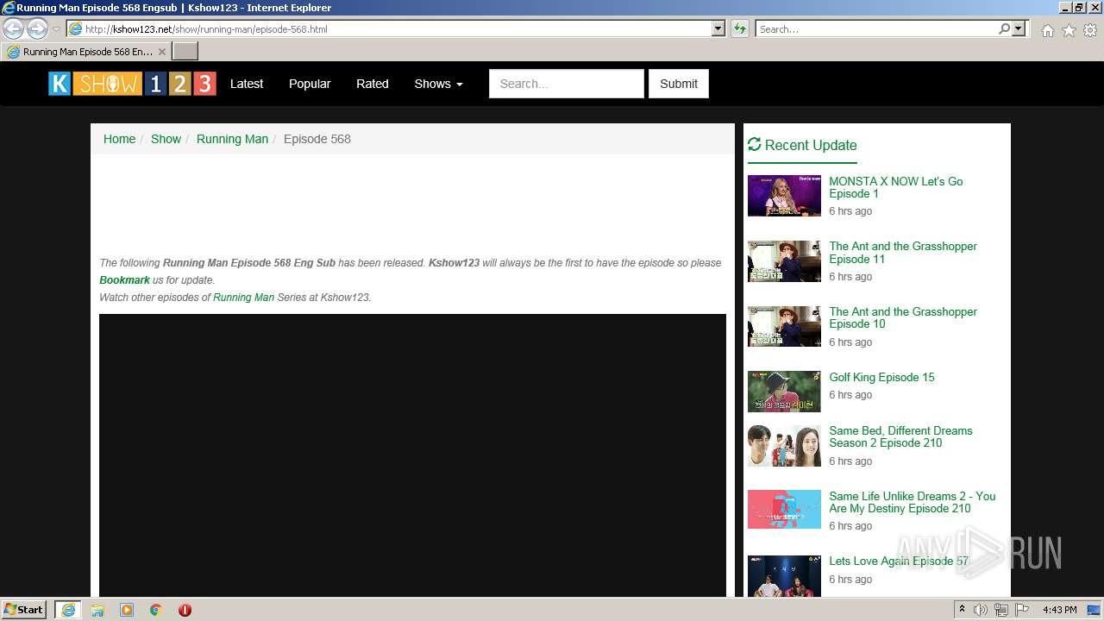Click the Internet Explorer taskbar icon
Screen dimensions: 1104x621
pos(68,610)
